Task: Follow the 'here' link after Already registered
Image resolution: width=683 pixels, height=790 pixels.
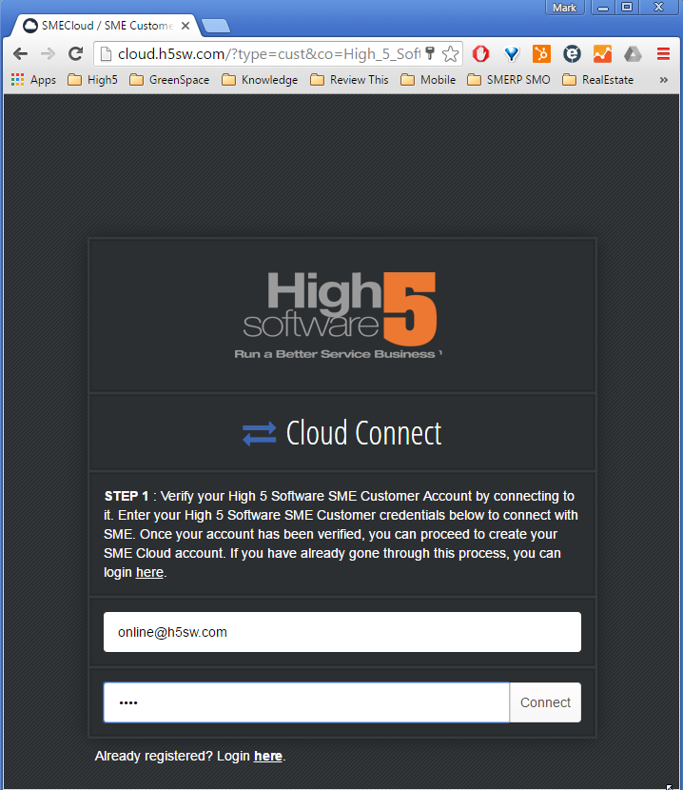Action: [x=268, y=756]
